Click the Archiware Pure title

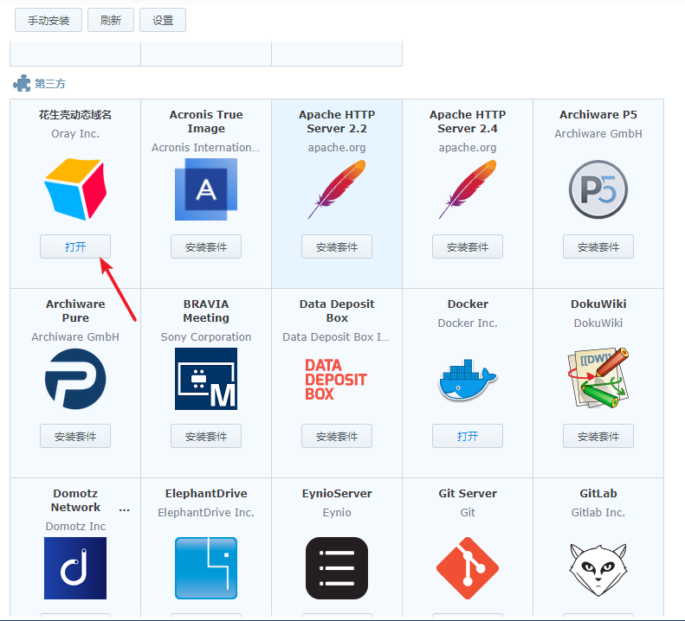(x=75, y=310)
